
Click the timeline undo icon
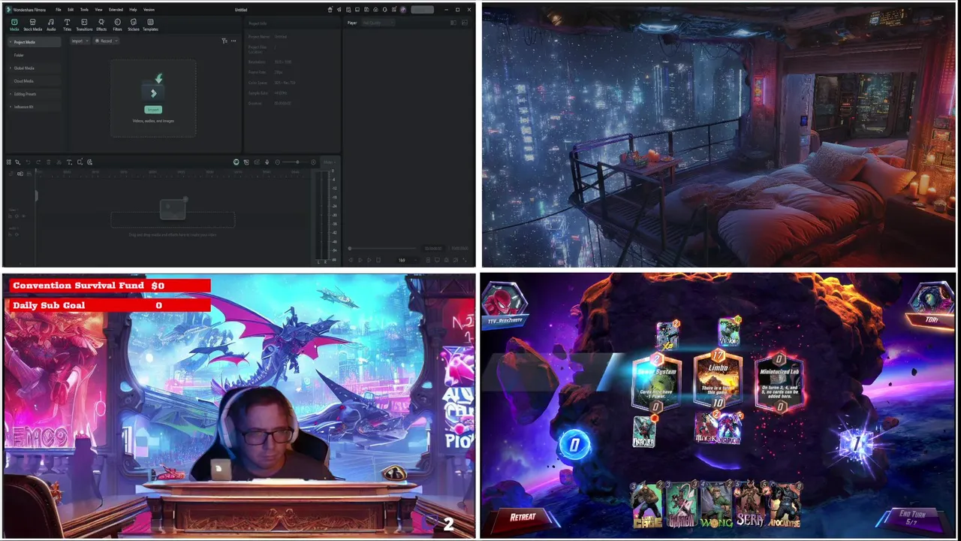tap(28, 162)
